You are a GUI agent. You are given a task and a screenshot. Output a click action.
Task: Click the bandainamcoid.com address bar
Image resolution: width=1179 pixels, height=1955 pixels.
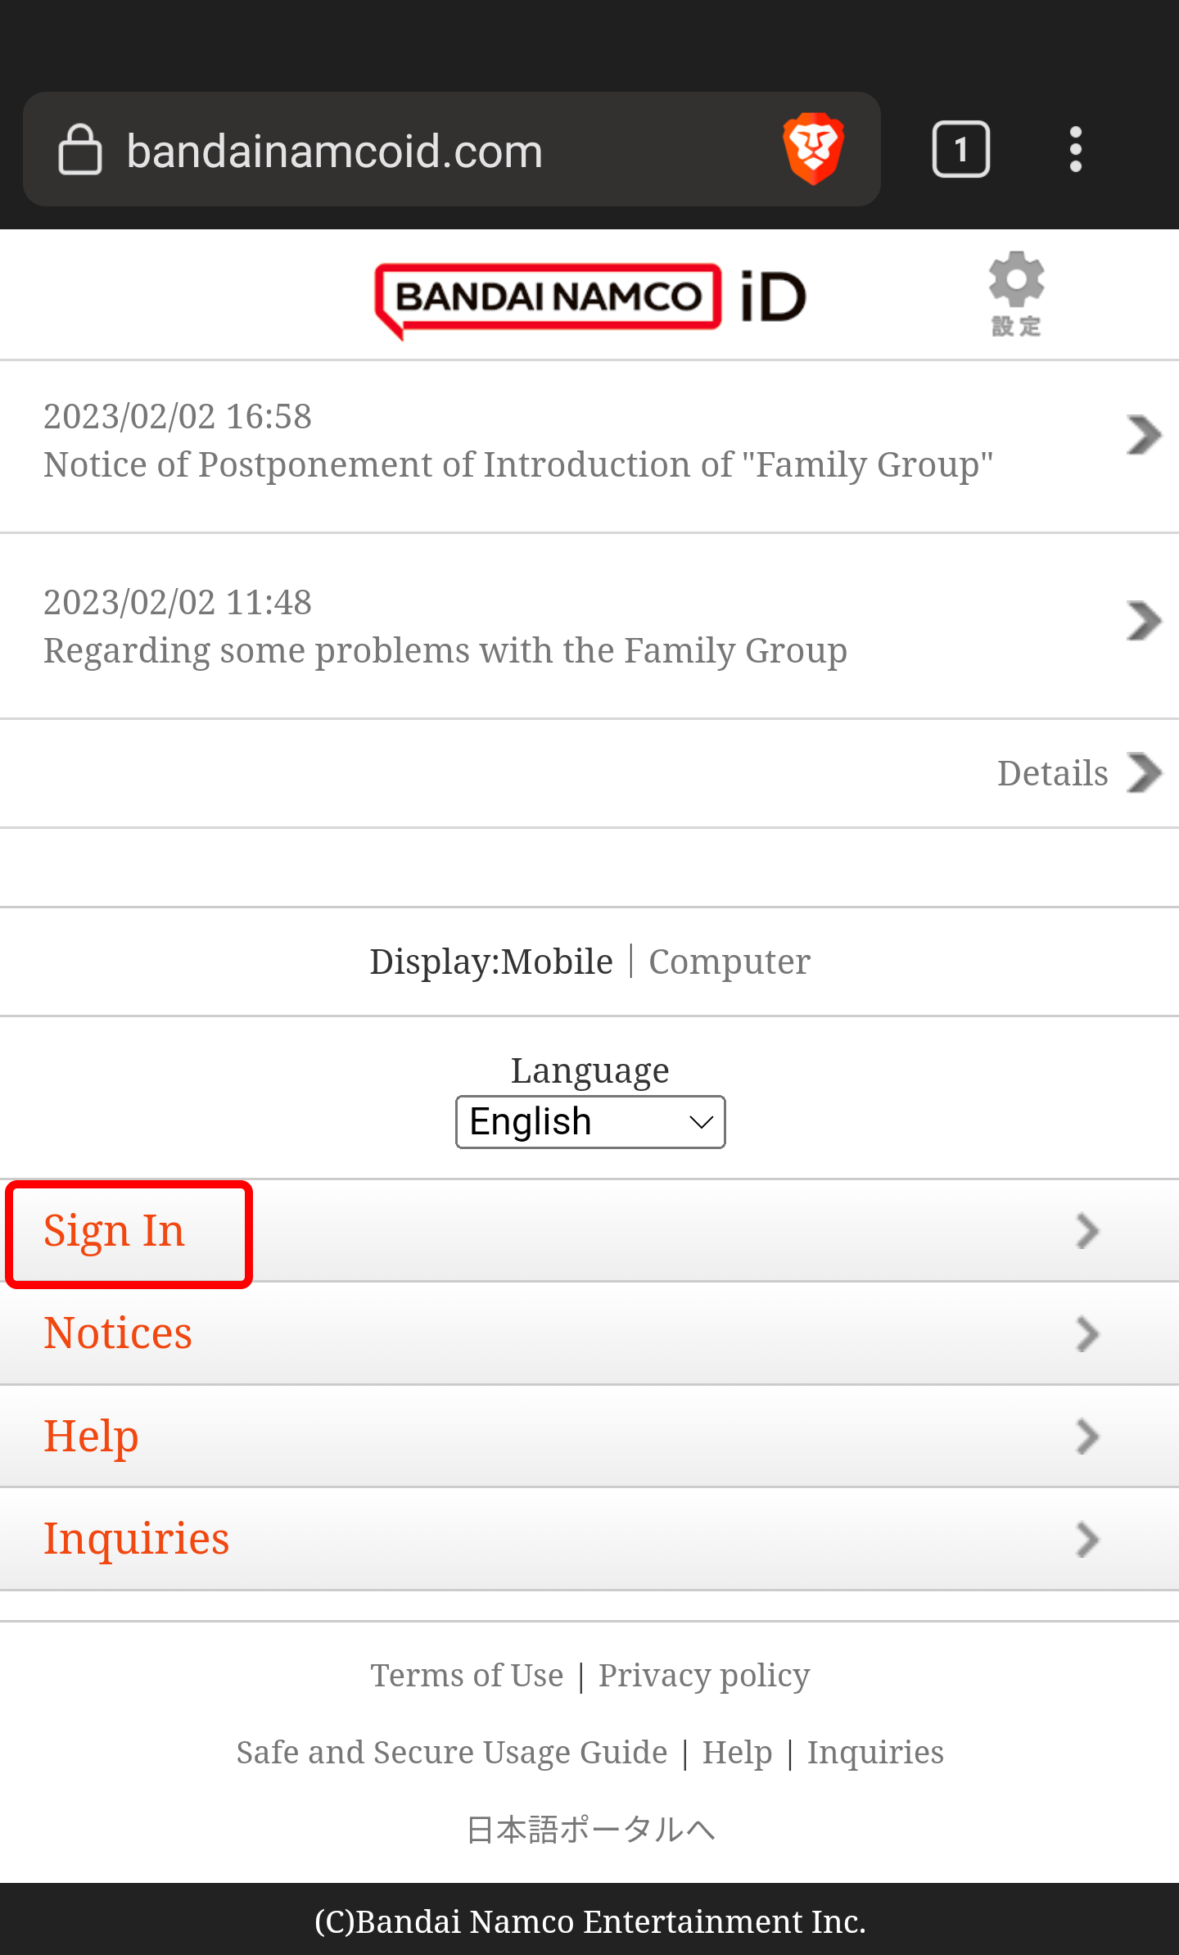coord(452,149)
